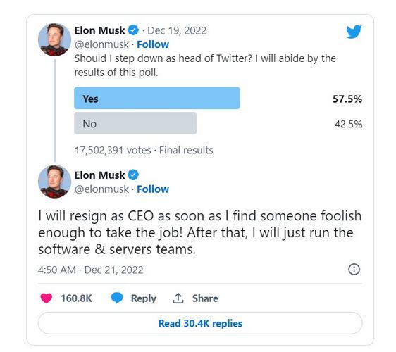Open the tweet info circle icon

pos(354,269)
